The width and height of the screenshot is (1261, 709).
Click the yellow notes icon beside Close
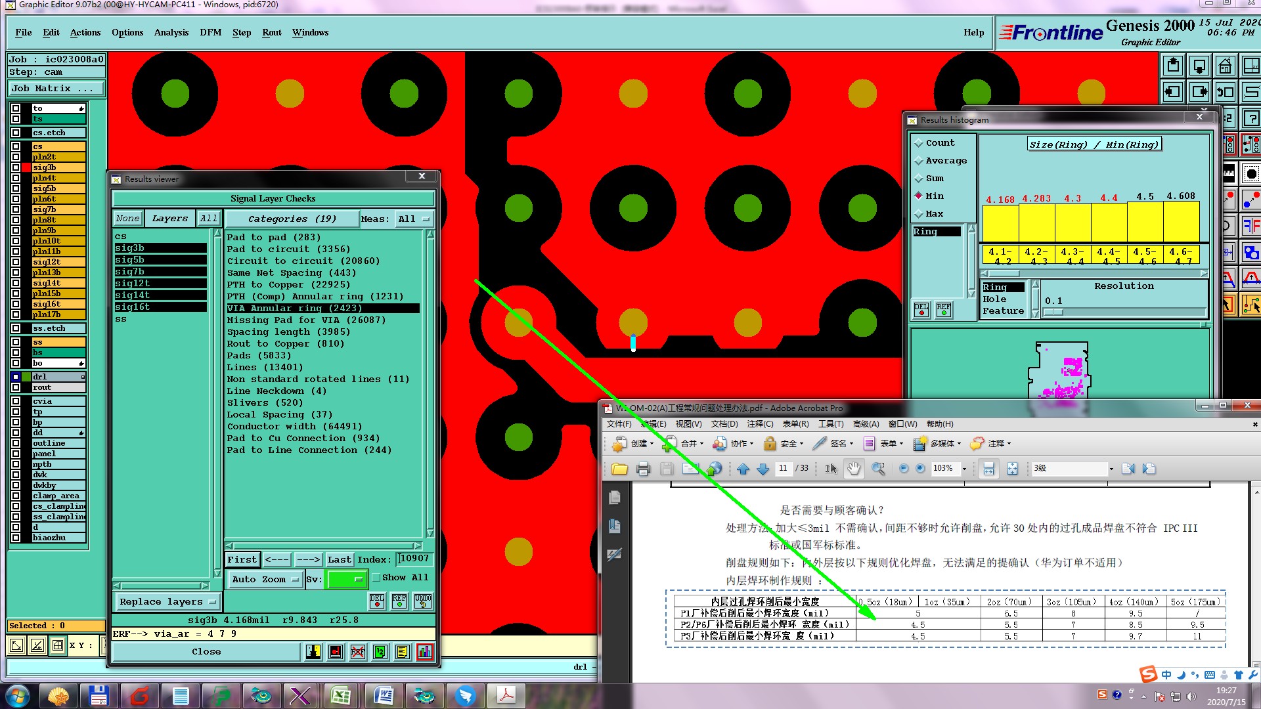click(x=403, y=652)
